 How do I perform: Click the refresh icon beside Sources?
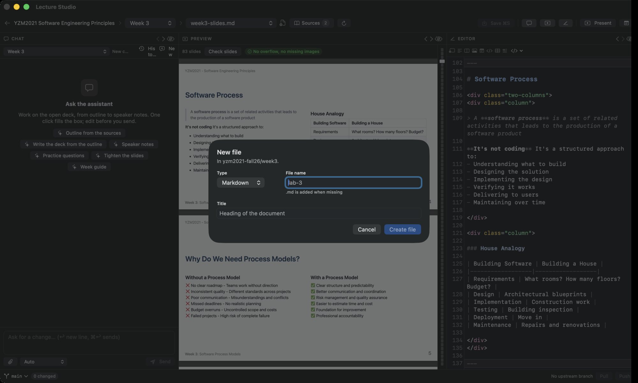pos(344,23)
